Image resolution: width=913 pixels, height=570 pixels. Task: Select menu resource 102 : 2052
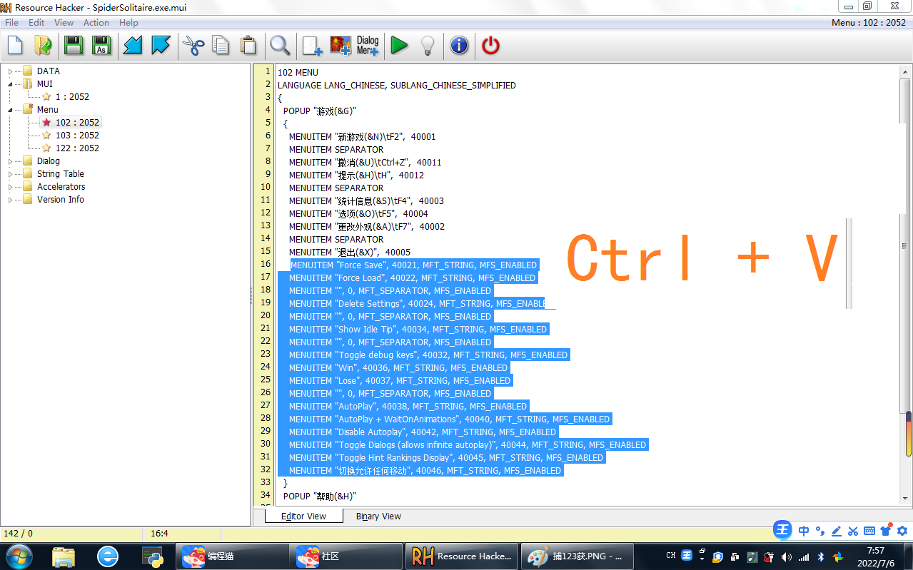(77, 123)
